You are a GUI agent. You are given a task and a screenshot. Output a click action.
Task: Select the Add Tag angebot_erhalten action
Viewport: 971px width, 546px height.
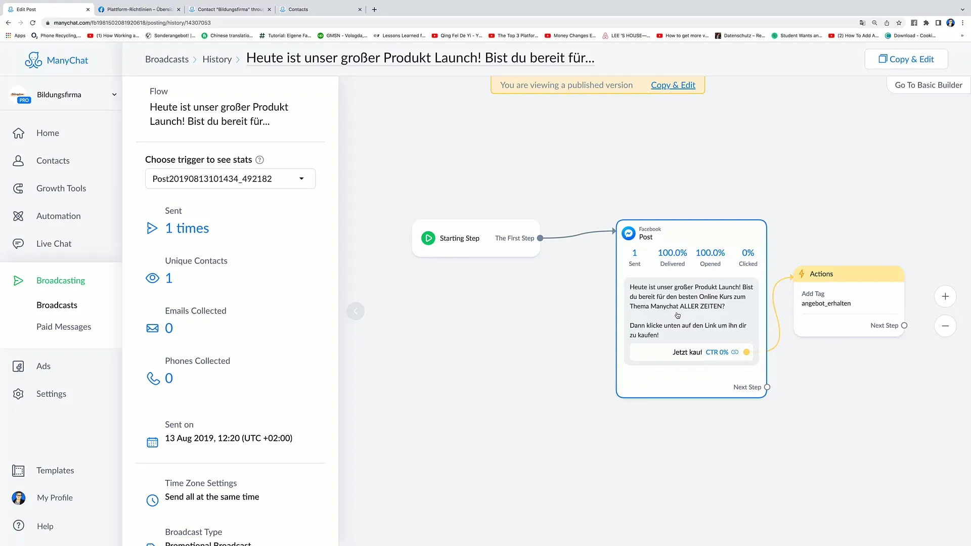tap(849, 299)
